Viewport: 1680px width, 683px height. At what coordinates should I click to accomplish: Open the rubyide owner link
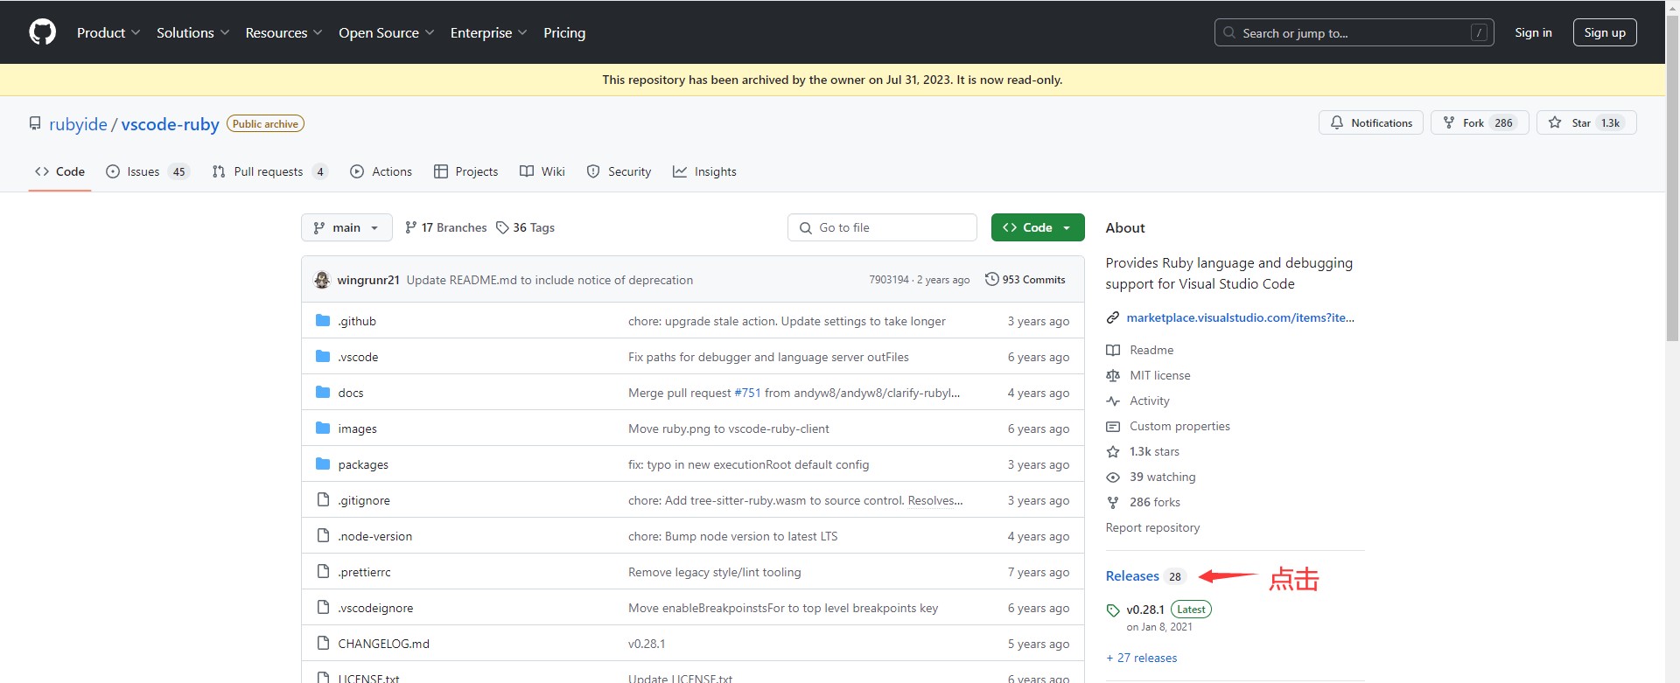(x=78, y=124)
